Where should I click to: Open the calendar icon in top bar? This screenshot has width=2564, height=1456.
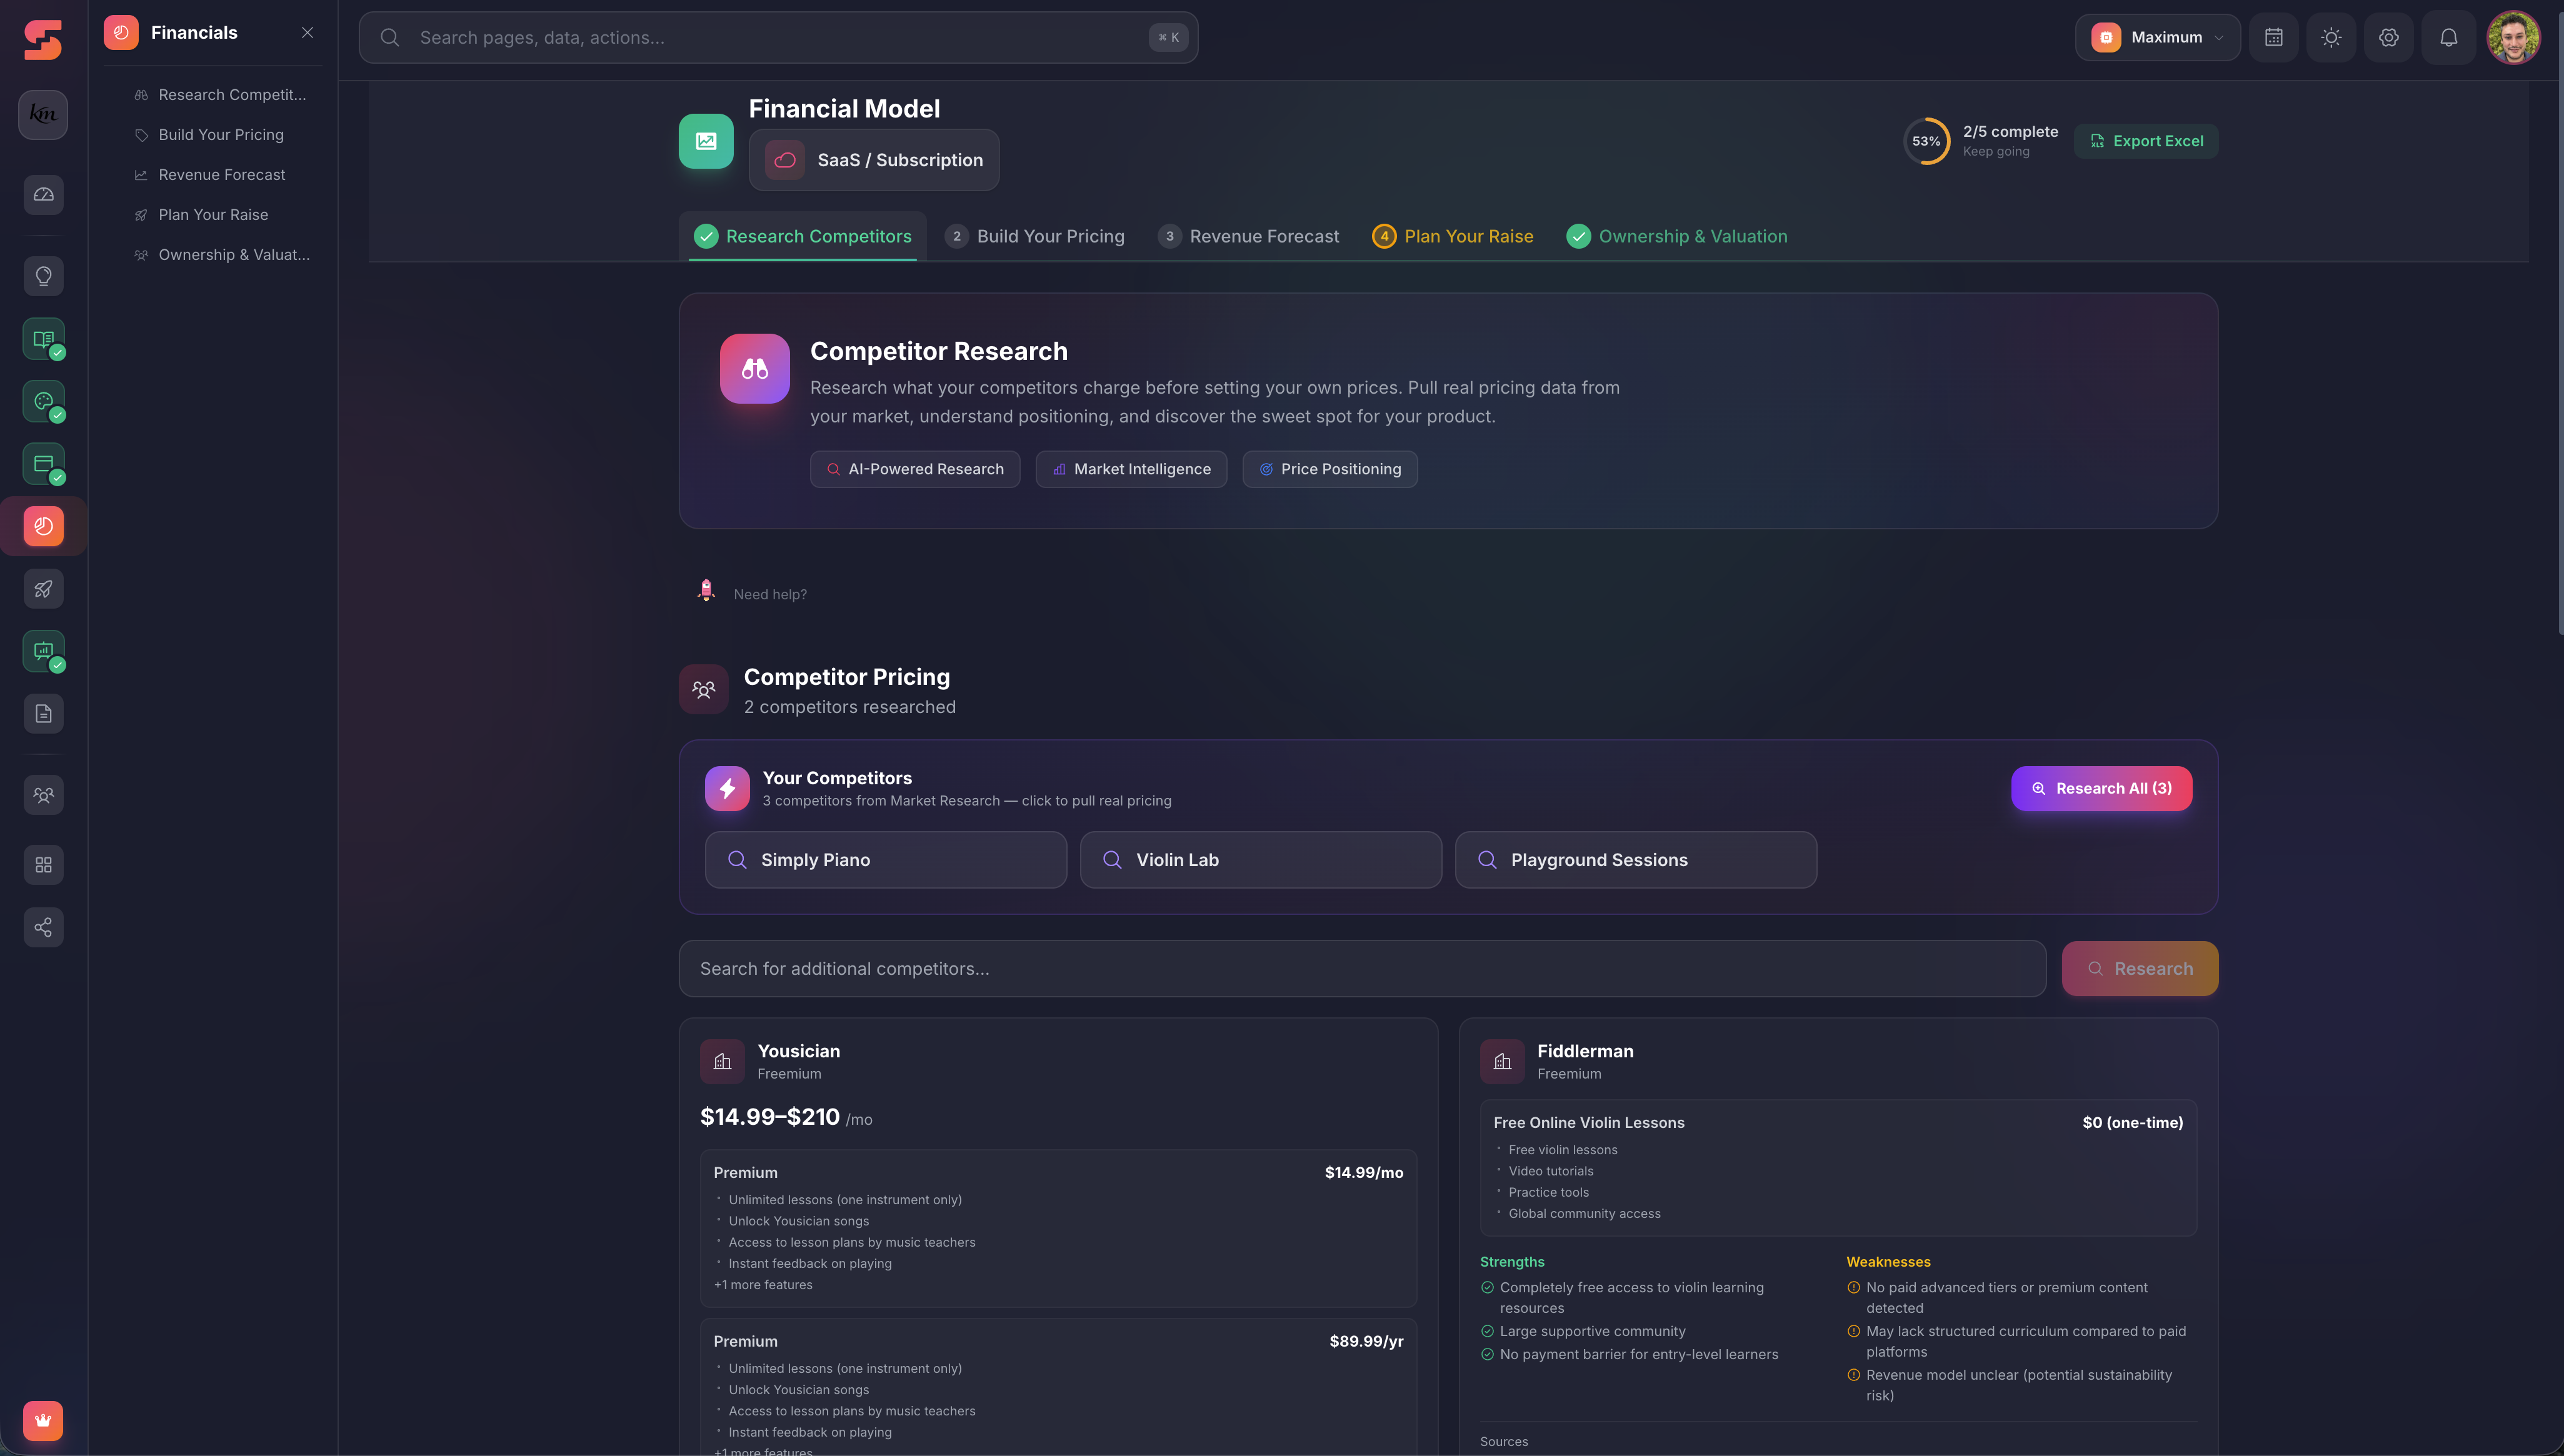coord(2273,37)
